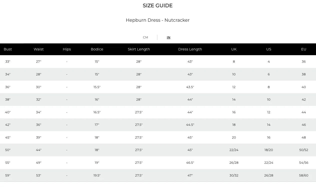Image resolution: width=316 pixels, height=187 pixels.
Task: Click the Bodice column header
Action: (x=97, y=49)
